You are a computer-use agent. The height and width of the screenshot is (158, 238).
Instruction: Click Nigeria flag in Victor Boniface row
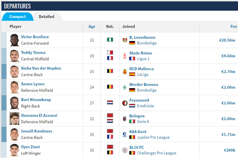(110, 40)
